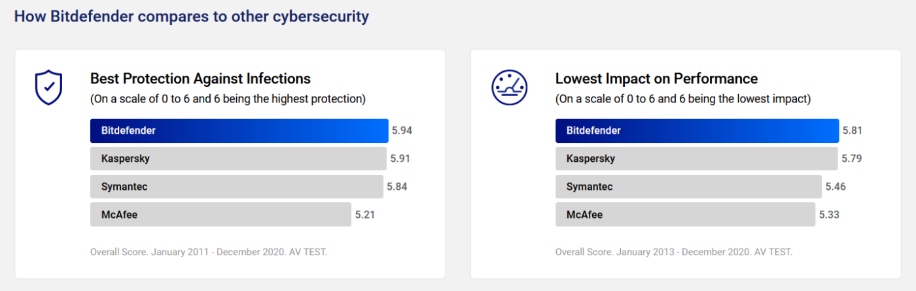This screenshot has height=291, width=916.
Task: Click the Lowest Impact on Performance heading
Action: click(x=656, y=79)
